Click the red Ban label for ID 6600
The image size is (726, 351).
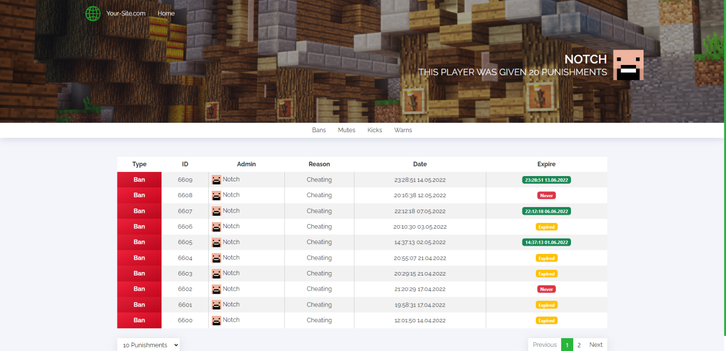click(x=139, y=320)
